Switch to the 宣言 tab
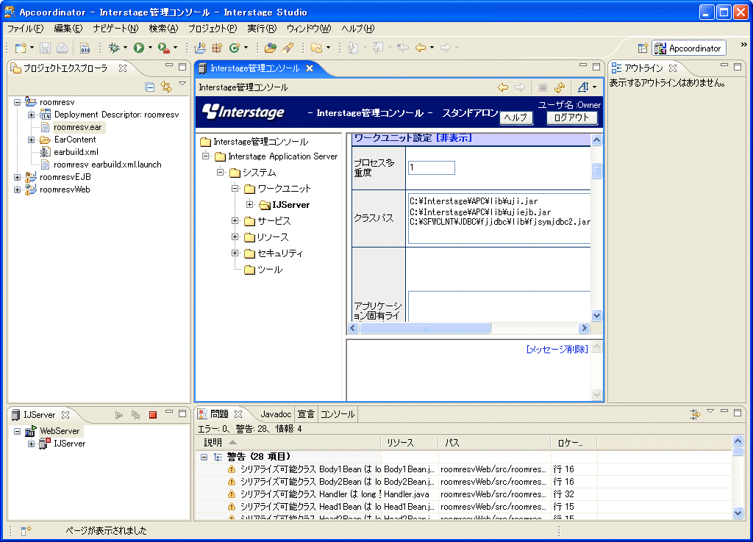Screen dimensions: 753x542 coord(305,414)
